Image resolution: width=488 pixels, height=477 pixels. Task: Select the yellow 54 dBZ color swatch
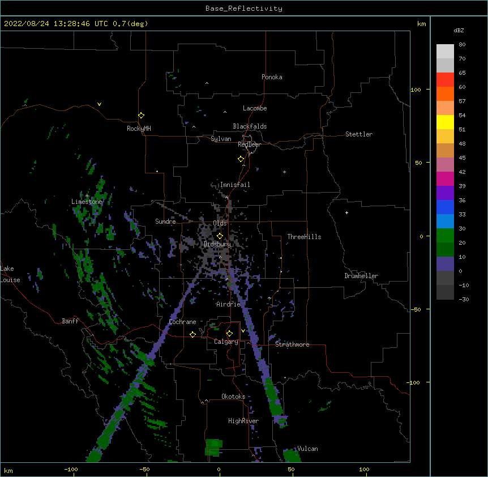445,122
